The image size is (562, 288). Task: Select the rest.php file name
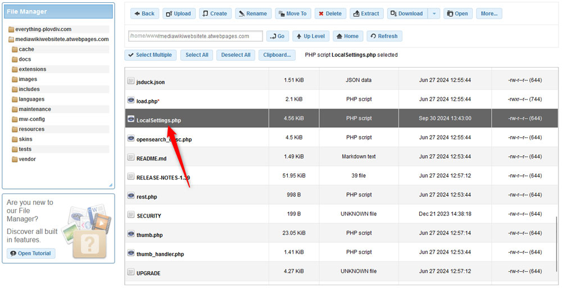(x=147, y=197)
